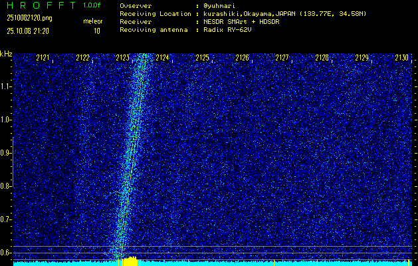Click the yellow peak in bottom intensity bar
The width and height of the screenshot is (418, 266).
(x=130, y=261)
